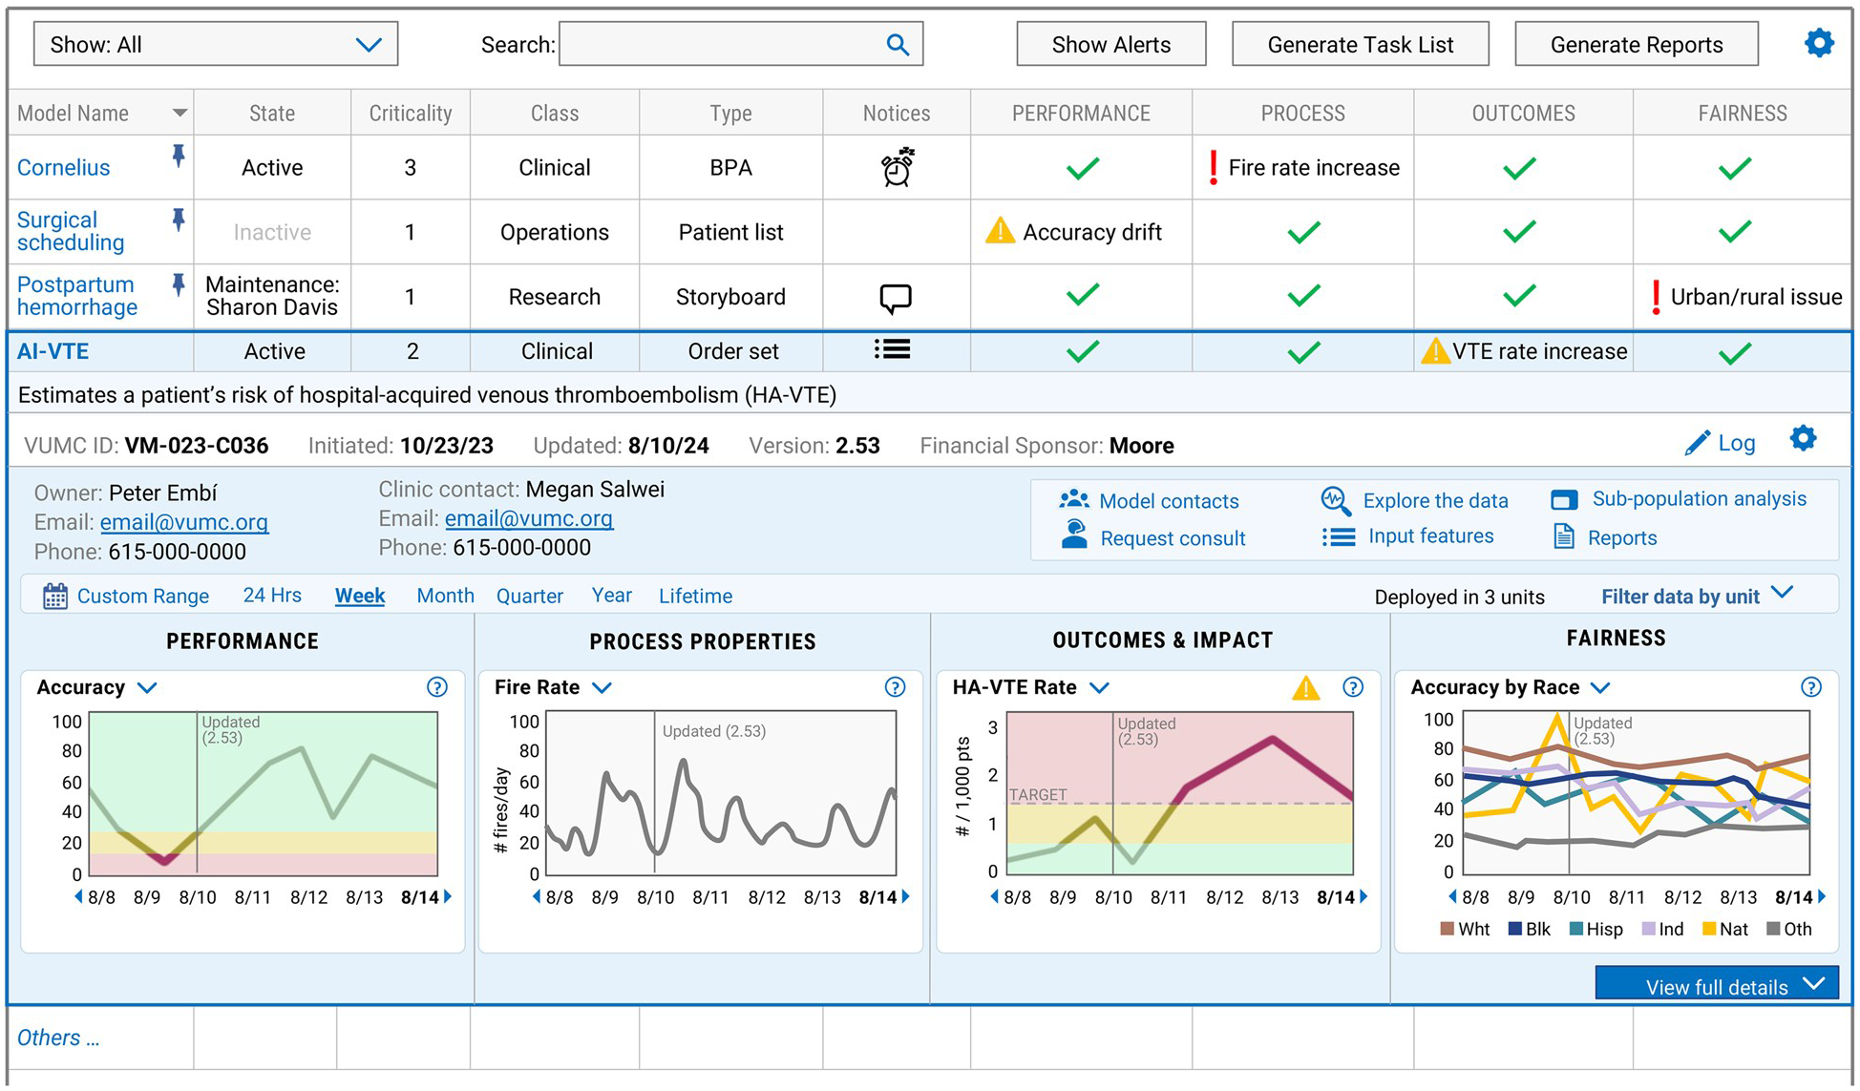Image resolution: width=1860 pixels, height=1091 pixels.
Task: Click Custom Range calendar icon
Action: click(x=55, y=597)
